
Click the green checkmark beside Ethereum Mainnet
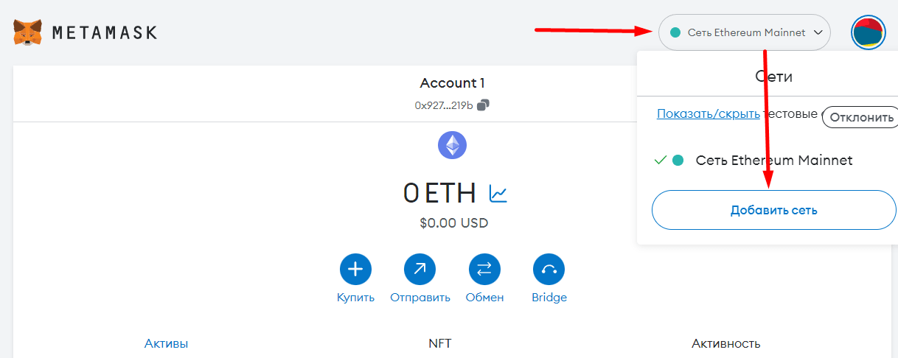click(x=660, y=160)
